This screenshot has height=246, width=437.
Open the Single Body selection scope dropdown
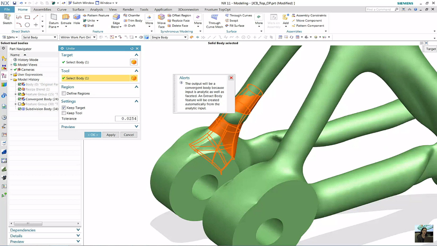186,37
